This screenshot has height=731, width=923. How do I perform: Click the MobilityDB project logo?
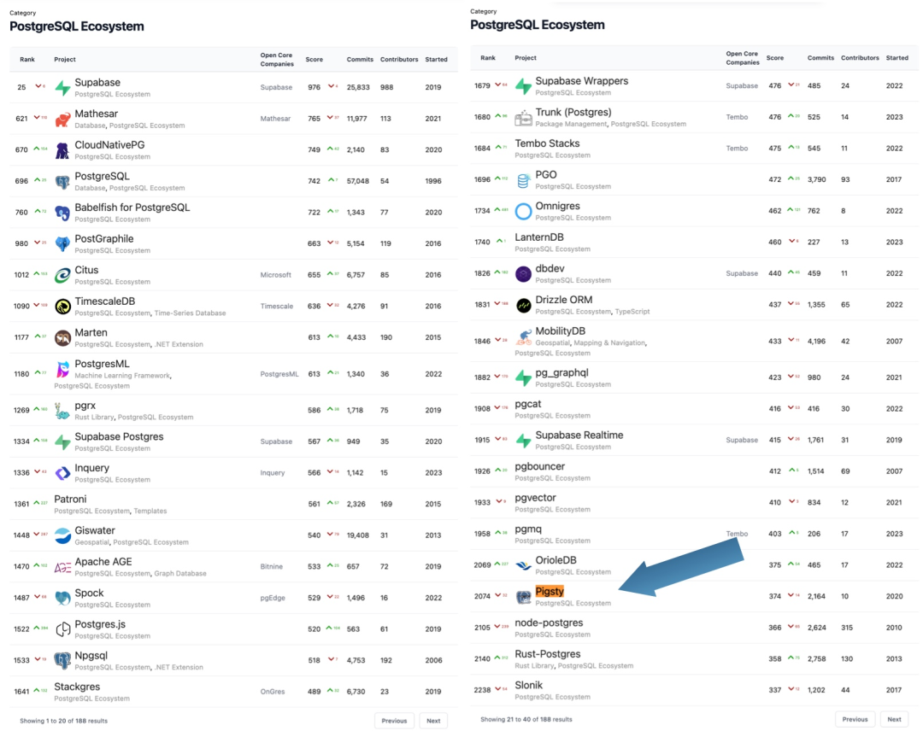pos(523,336)
